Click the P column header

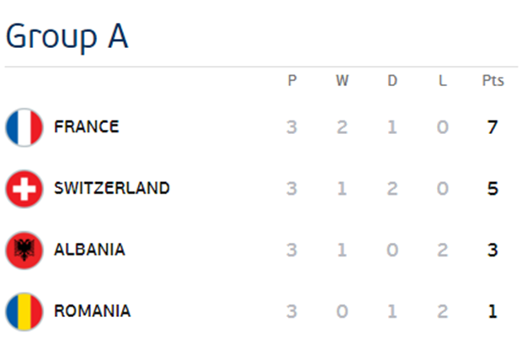point(291,81)
